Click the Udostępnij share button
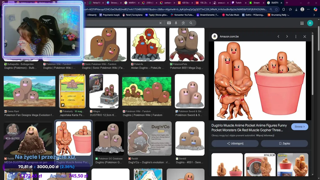Viewport: 320px width, 180px height. coord(235,143)
